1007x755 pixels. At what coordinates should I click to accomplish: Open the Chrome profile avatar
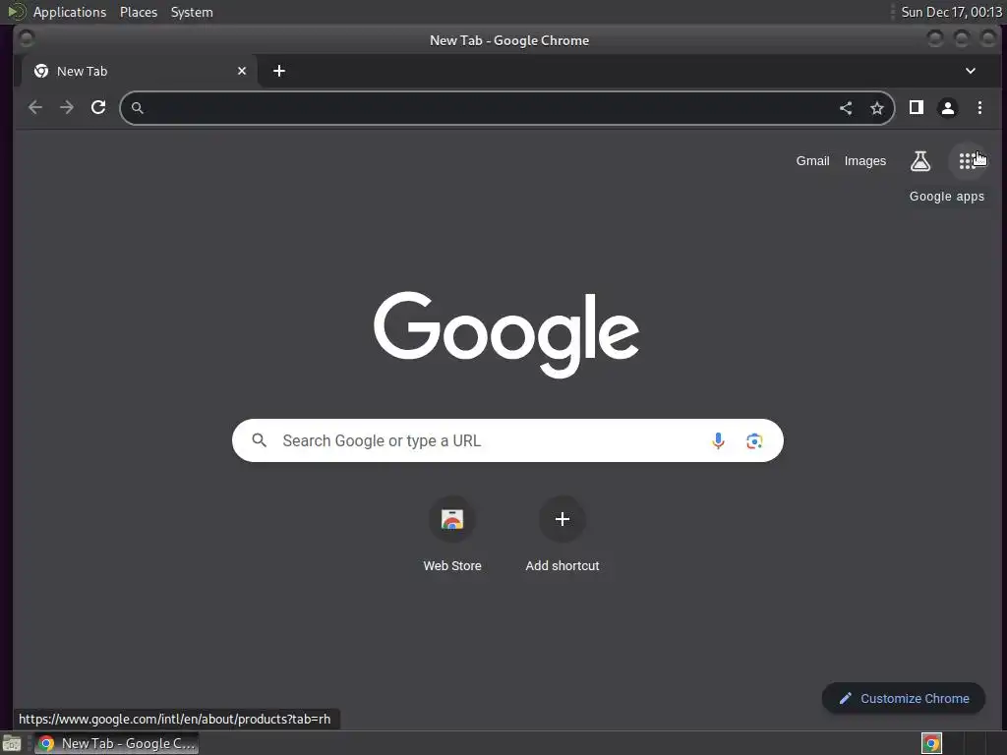(x=948, y=108)
